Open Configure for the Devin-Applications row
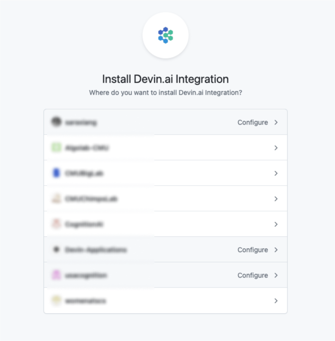335x341 pixels. (x=253, y=250)
